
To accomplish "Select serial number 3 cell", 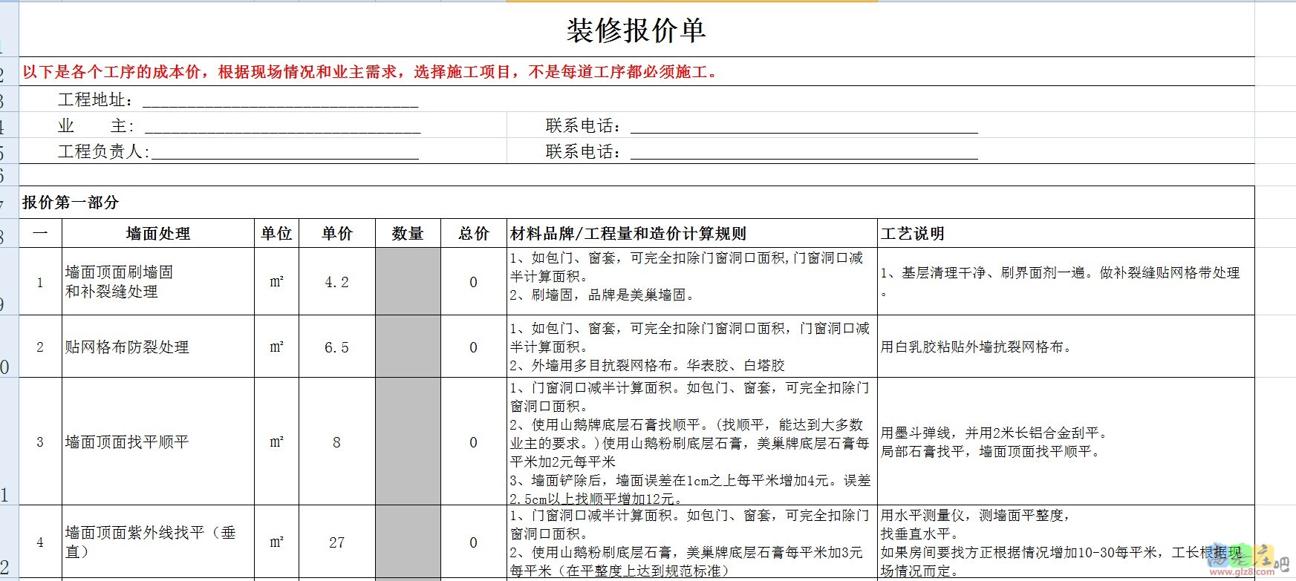I will click(40, 442).
